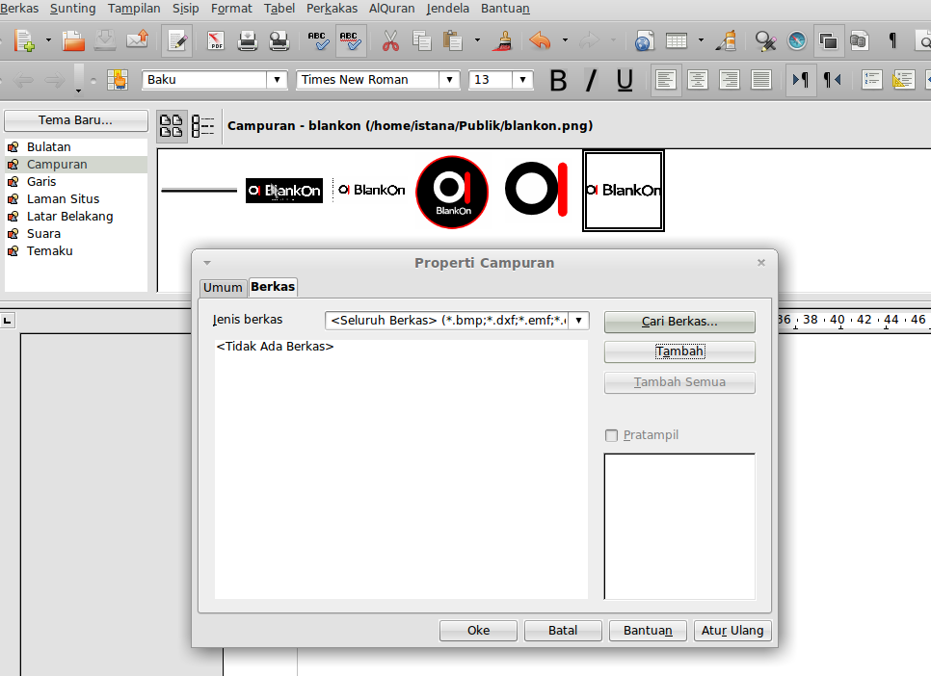This screenshot has height=676, width=931.
Task: Select the Clone Formatting paintbrush
Action: pos(505,41)
